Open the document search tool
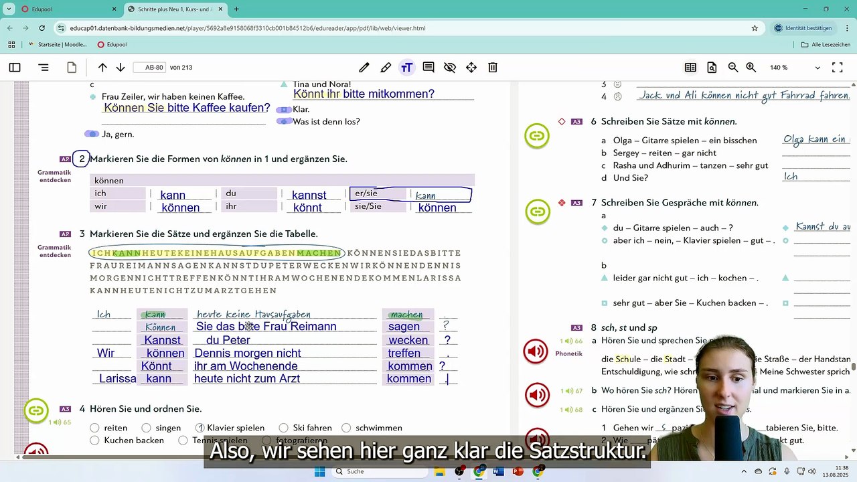Viewport: 857px width, 482px height. click(712, 68)
